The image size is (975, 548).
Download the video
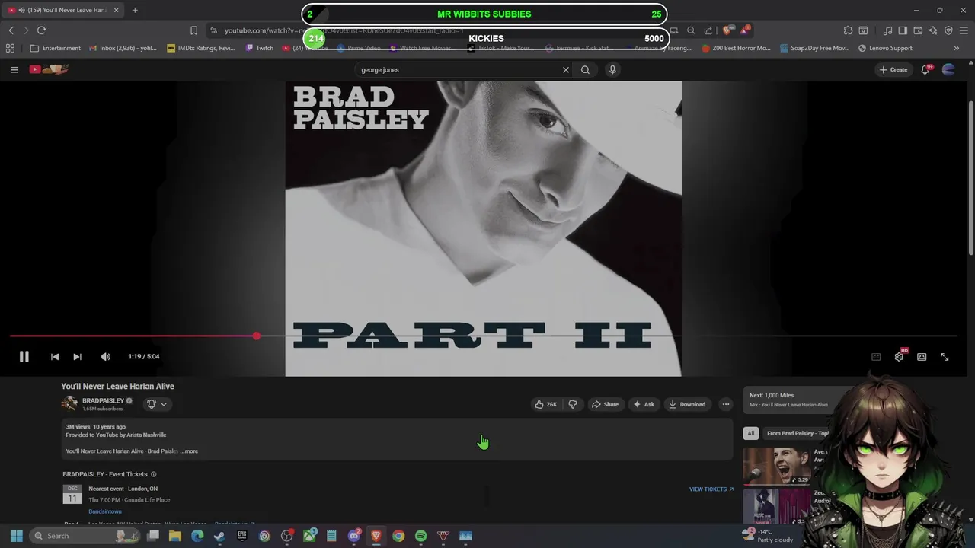click(687, 404)
